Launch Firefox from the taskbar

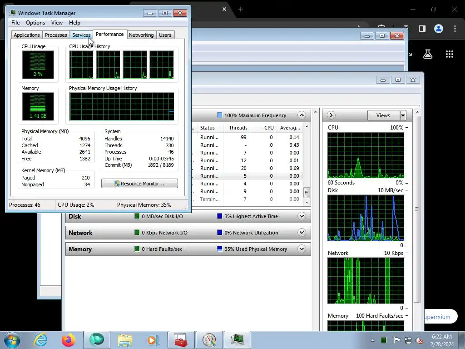[69, 340]
